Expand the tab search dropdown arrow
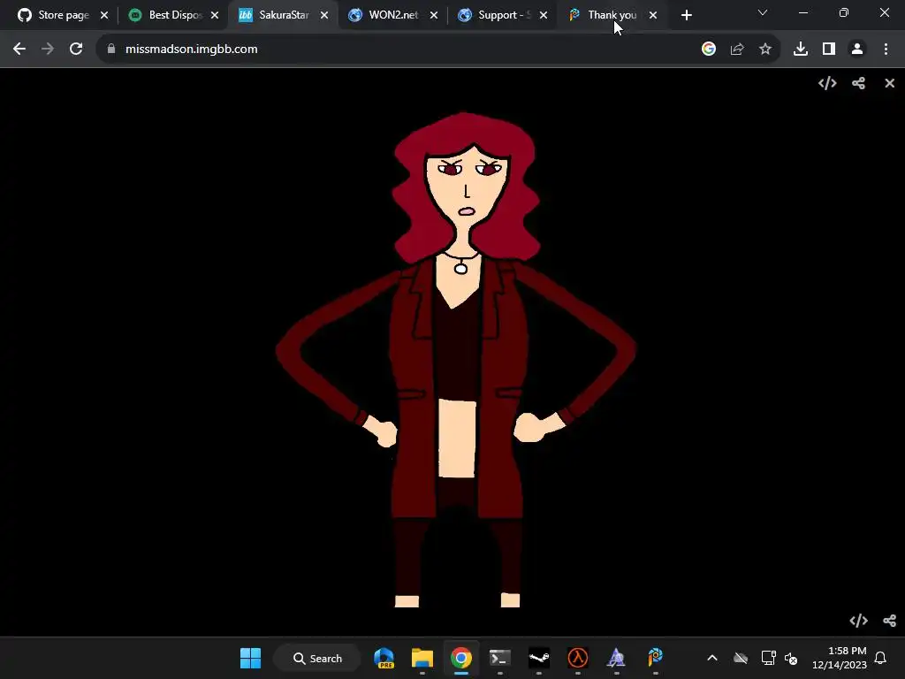This screenshot has width=905, height=679. (763, 13)
